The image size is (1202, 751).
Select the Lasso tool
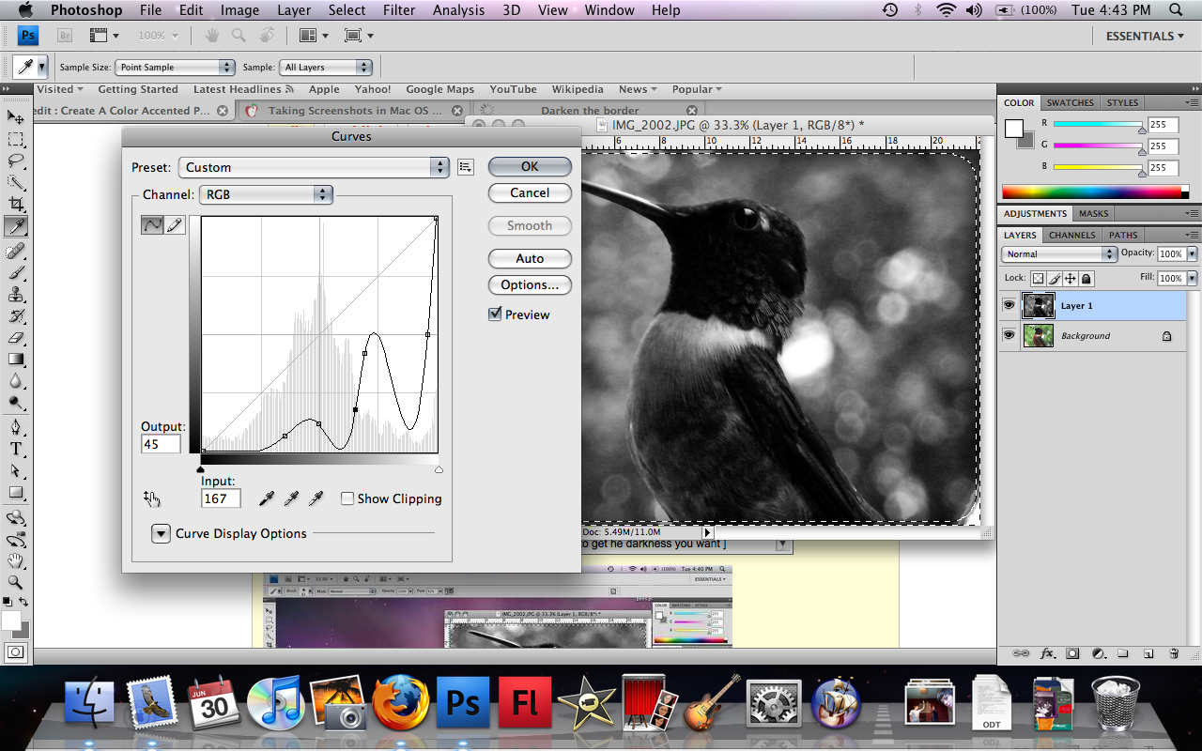(16, 161)
